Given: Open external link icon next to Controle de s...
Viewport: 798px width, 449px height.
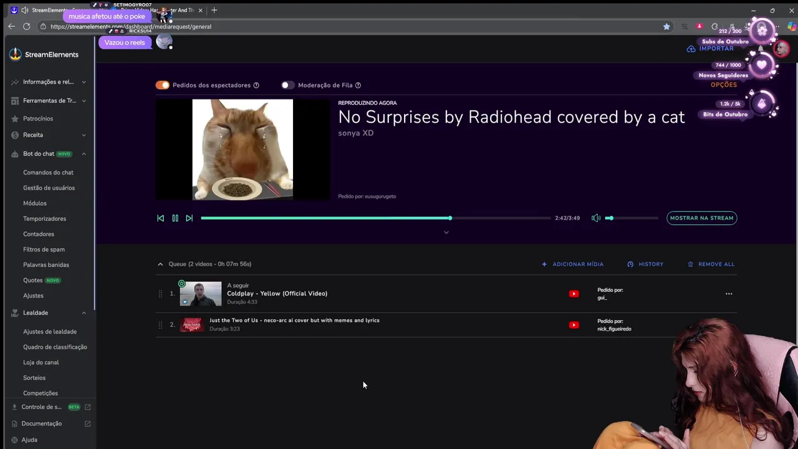Looking at the screenshot, I should pos(88,407).
